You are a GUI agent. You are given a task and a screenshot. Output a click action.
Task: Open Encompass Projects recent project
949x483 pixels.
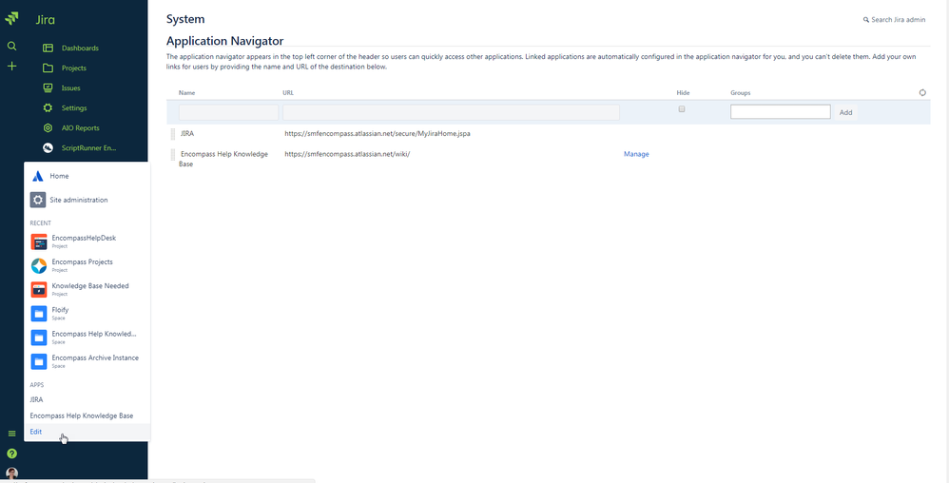(x=83, y=262)
